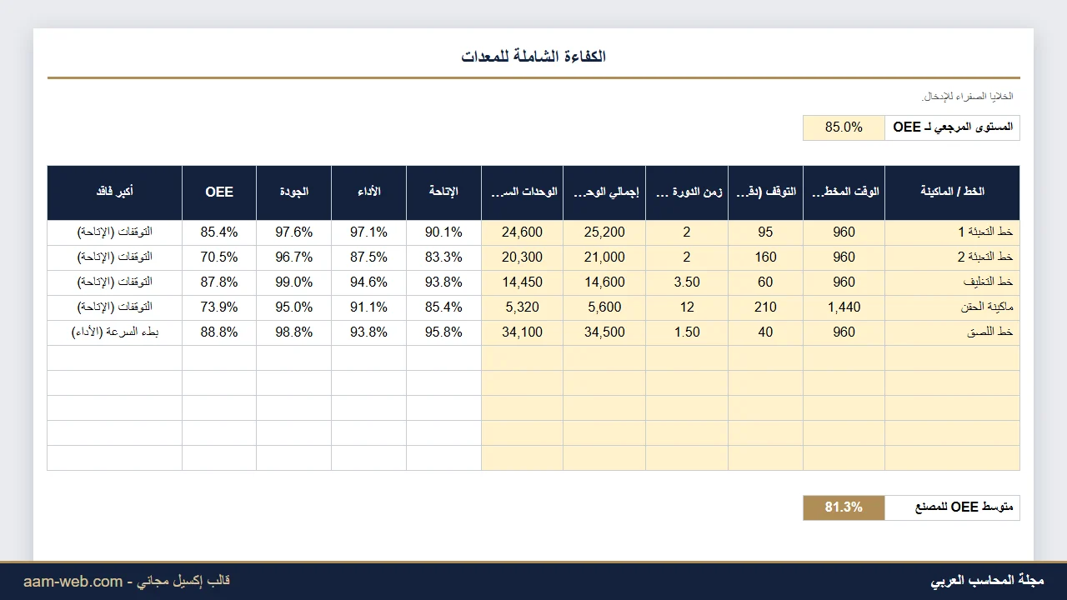This screenshot has width=1067, height=600.
Task: Select the OEE column header
Action: click(x=219, y=192)
